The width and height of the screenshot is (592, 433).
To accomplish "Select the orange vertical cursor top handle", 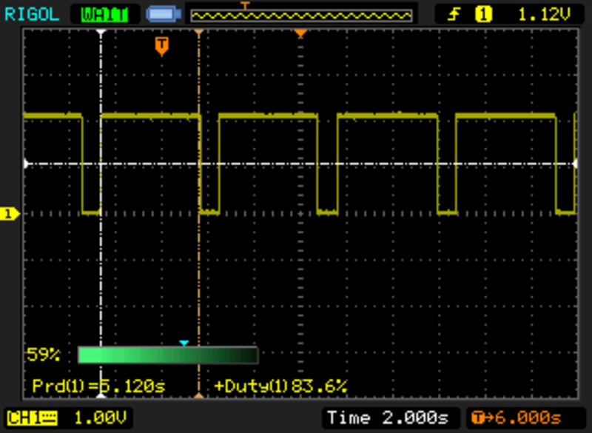I will (x=198, y=33).
